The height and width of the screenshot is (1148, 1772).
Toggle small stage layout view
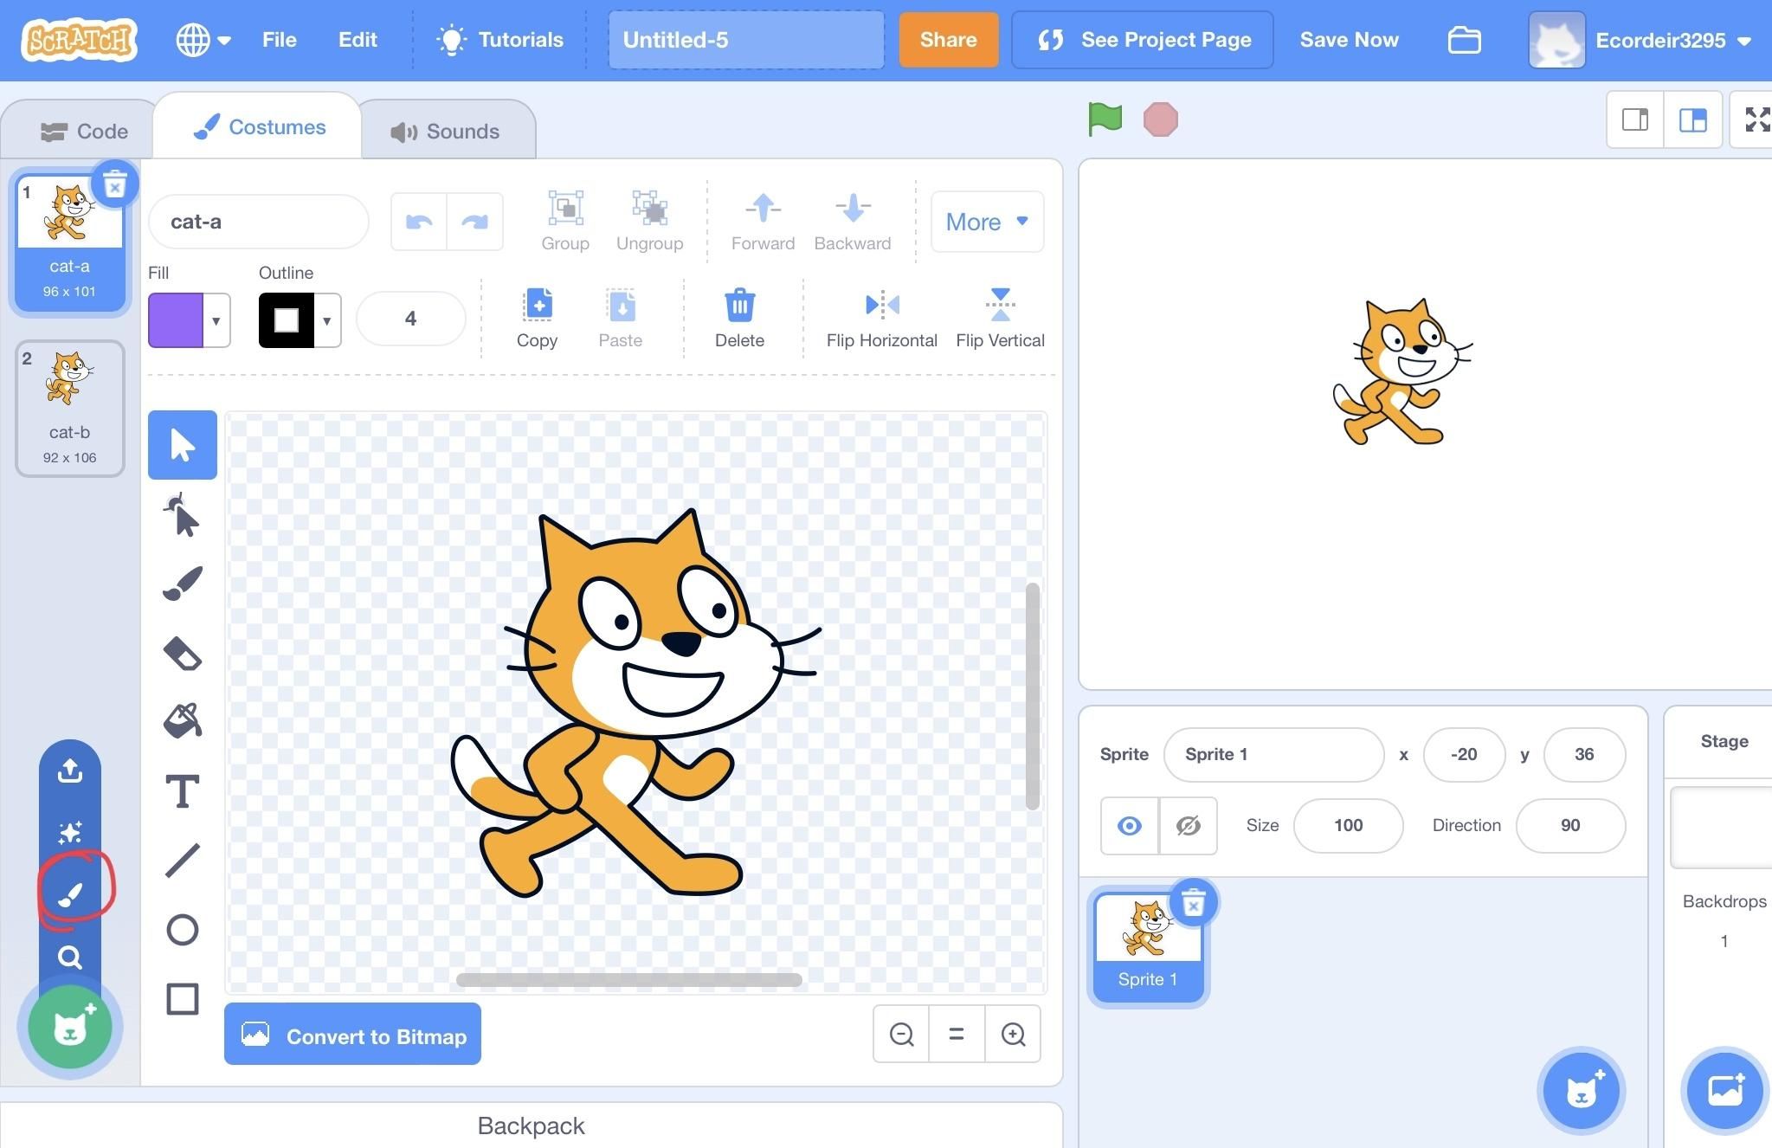click(1634, 119)
